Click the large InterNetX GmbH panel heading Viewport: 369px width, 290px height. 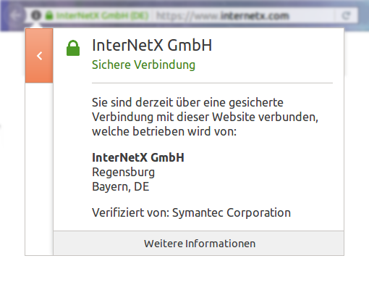[152, 45]
